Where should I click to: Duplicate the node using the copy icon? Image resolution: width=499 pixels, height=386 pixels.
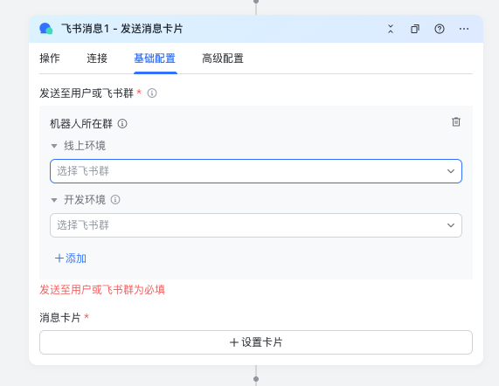pyautogui.click(x=414, y=29)
